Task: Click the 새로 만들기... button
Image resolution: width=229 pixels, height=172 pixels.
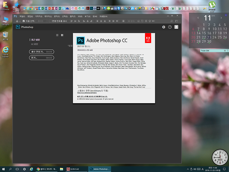Action: point(42,52)
